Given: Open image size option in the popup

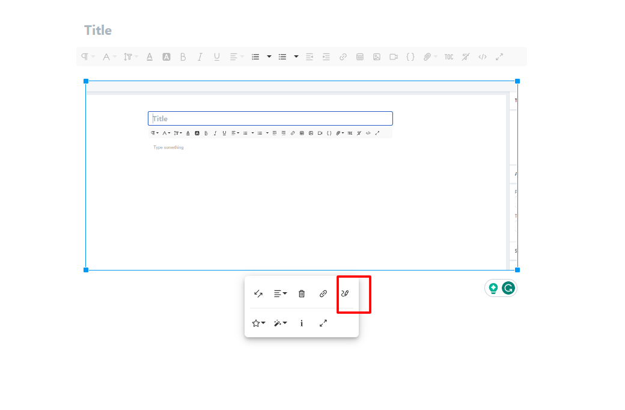Looking at the screenshot, I should coord(323,323).
